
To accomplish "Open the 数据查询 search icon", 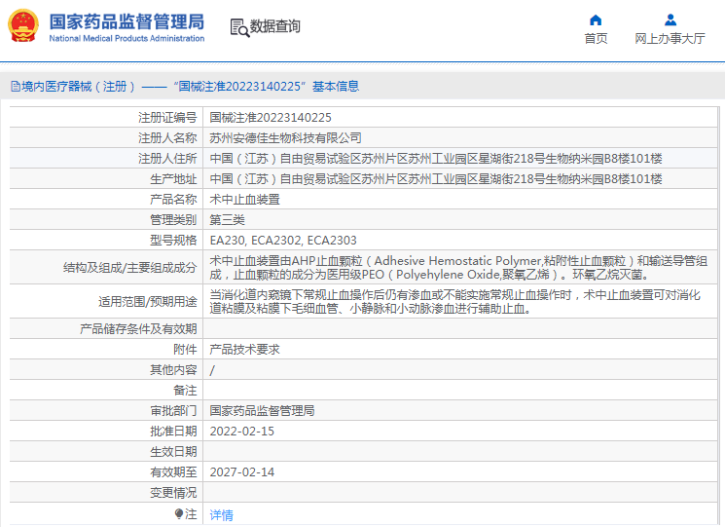I will [x=239, y=27].
